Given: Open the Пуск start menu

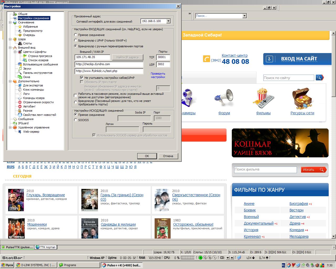Looking at the screenshot, I should tap(7, 265).
